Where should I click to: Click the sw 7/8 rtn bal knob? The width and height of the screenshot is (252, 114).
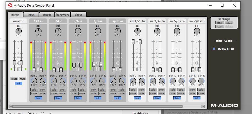point(197,31)
